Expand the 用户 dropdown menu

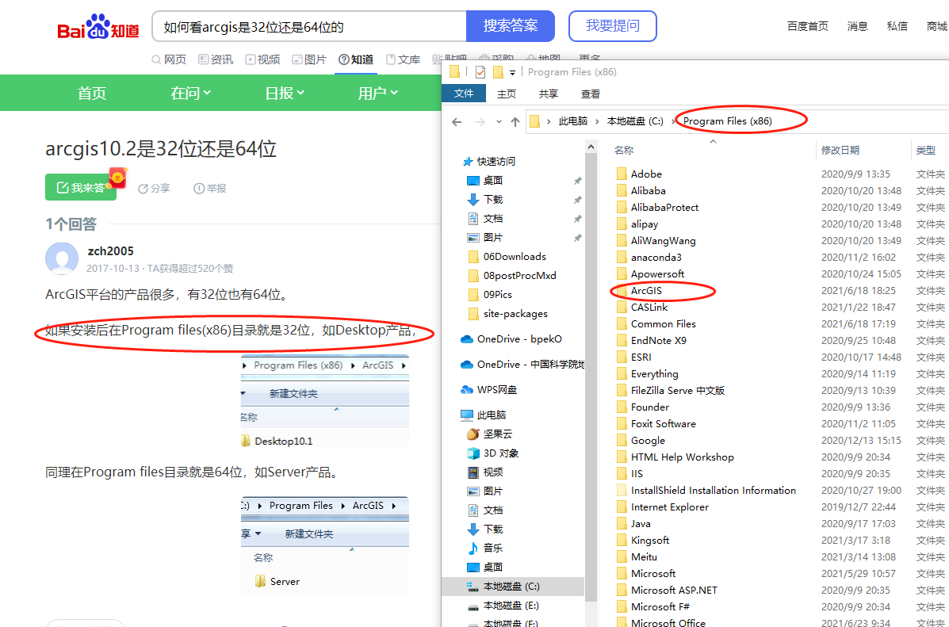378,93
